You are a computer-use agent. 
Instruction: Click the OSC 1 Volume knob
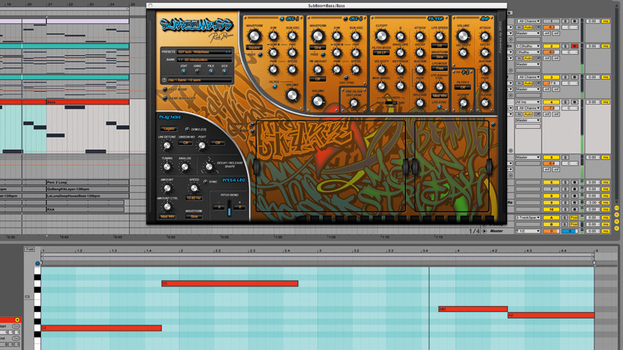point(292,95)
